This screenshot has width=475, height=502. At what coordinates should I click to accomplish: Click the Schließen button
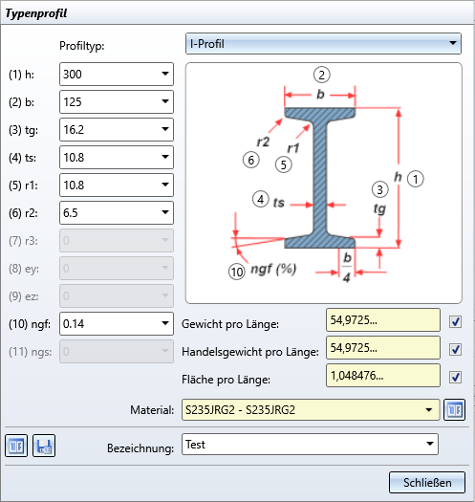[427, 482]
